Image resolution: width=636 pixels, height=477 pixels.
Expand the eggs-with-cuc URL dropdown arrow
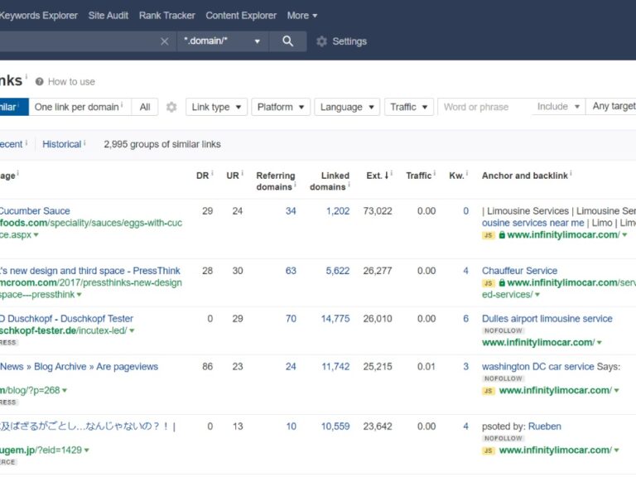36,235
